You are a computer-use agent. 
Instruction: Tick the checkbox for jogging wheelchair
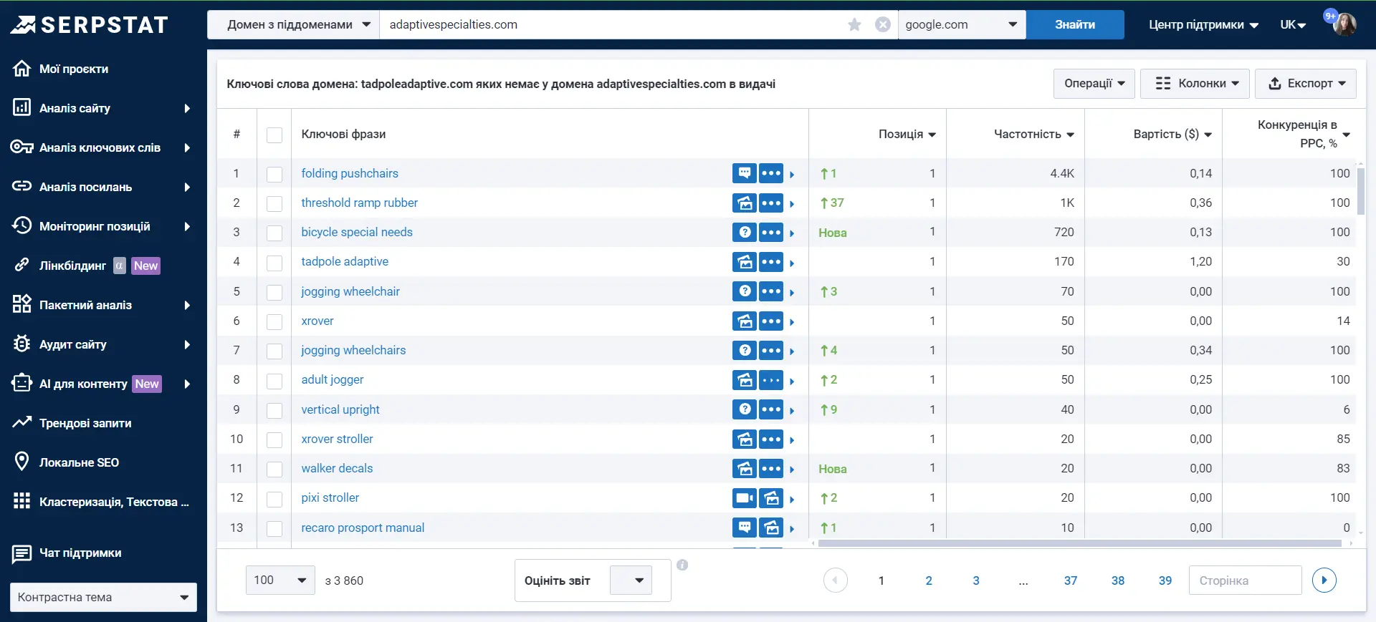coord(274,292)
